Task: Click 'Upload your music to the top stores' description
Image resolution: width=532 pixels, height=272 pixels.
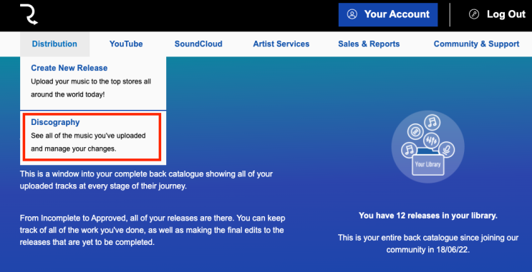Action: 91,88
